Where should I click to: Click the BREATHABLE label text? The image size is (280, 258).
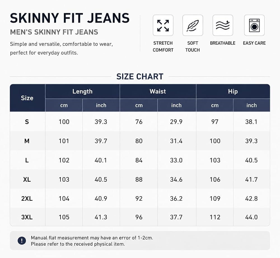click(223, 43)
